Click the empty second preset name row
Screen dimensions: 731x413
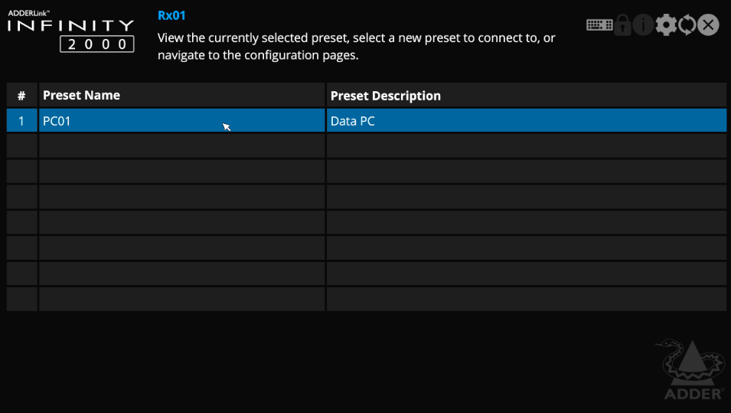[x=181, y=146]
